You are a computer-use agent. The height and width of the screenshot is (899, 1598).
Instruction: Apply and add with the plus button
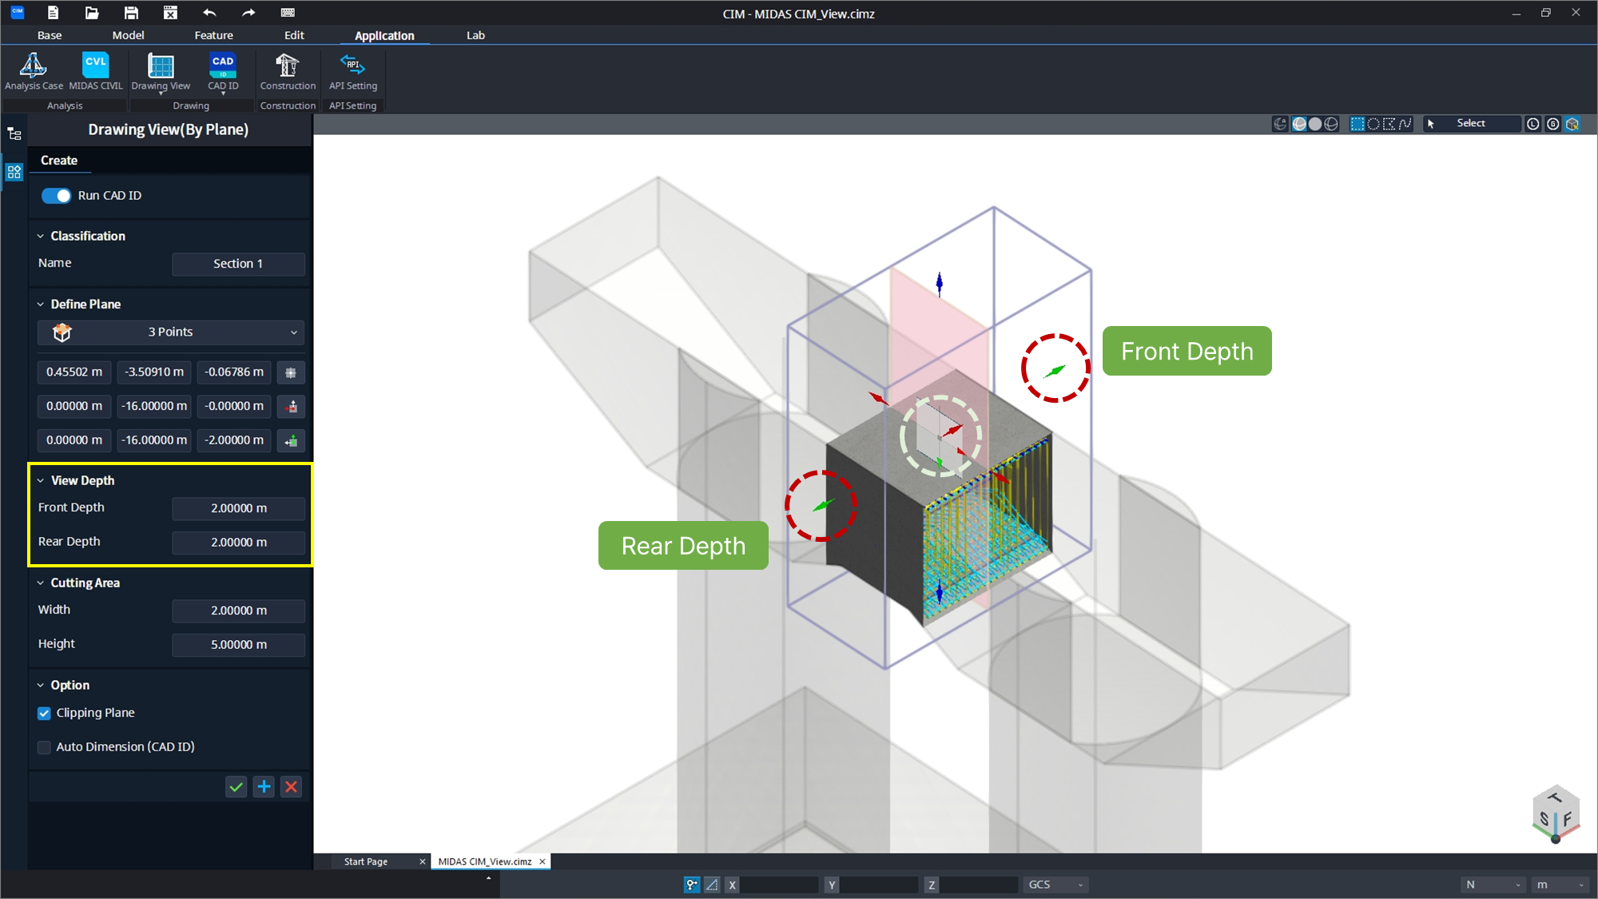(264, 786)
